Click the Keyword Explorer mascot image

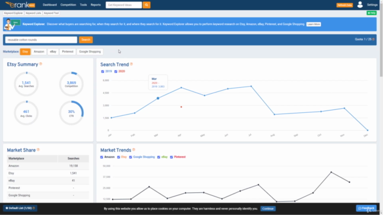click(12, 24)
